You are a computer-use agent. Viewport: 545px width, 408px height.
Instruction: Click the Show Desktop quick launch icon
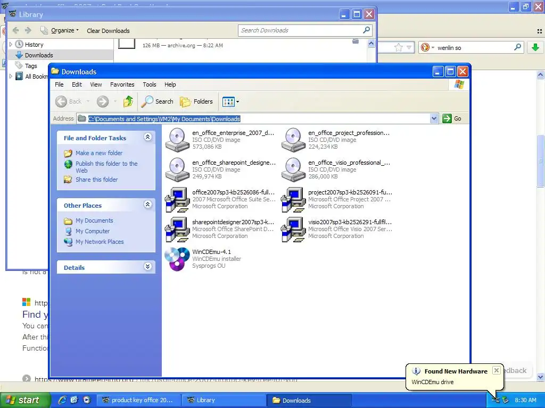[74, 400]
